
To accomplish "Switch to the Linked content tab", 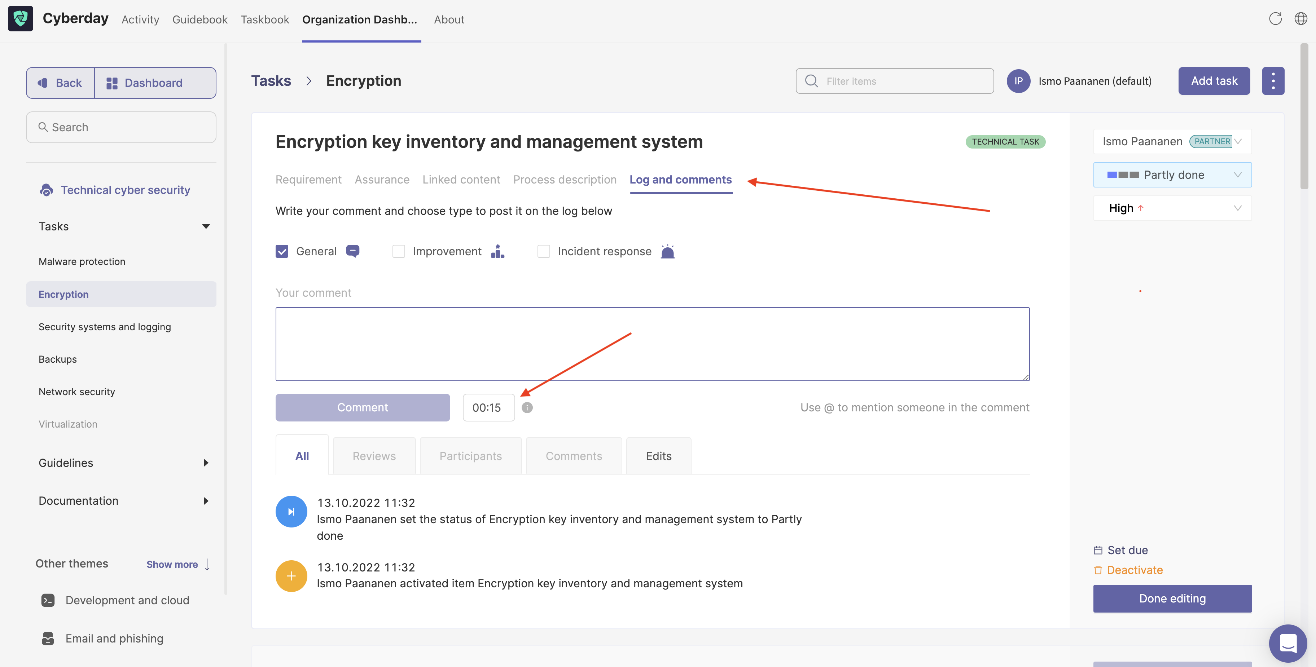I will pos(461,180).
